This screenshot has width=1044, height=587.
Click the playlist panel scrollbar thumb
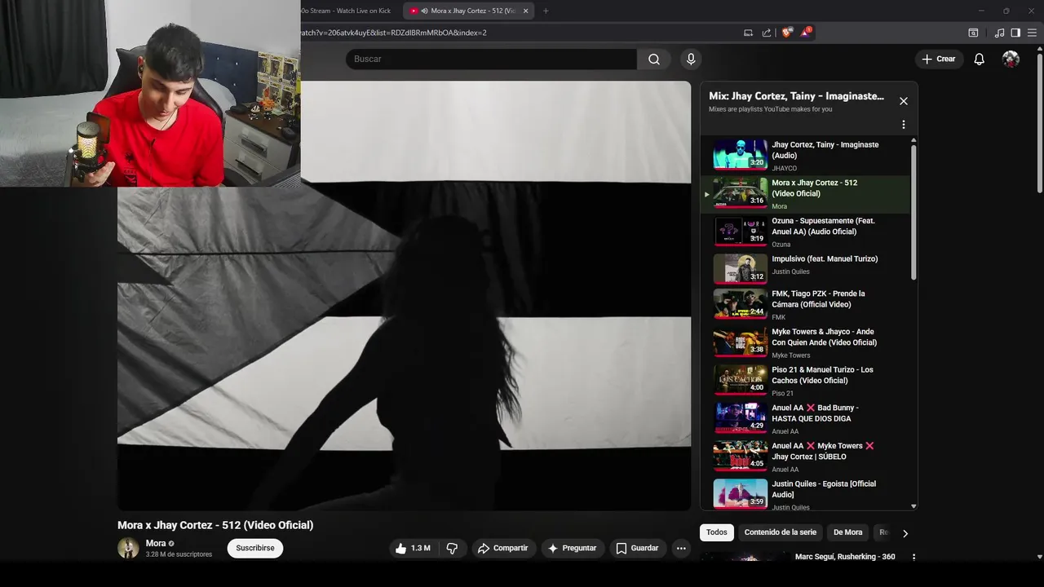[x=913, y=212]
